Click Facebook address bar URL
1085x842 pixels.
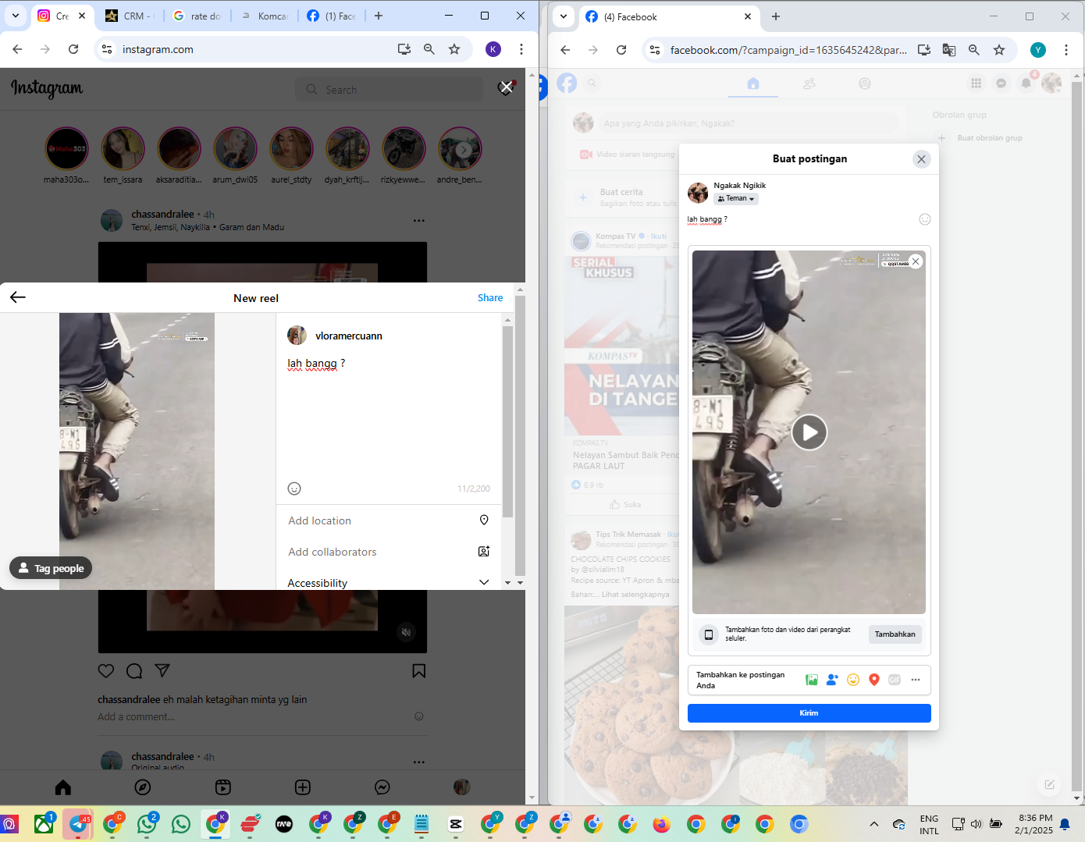click(788, 50)
